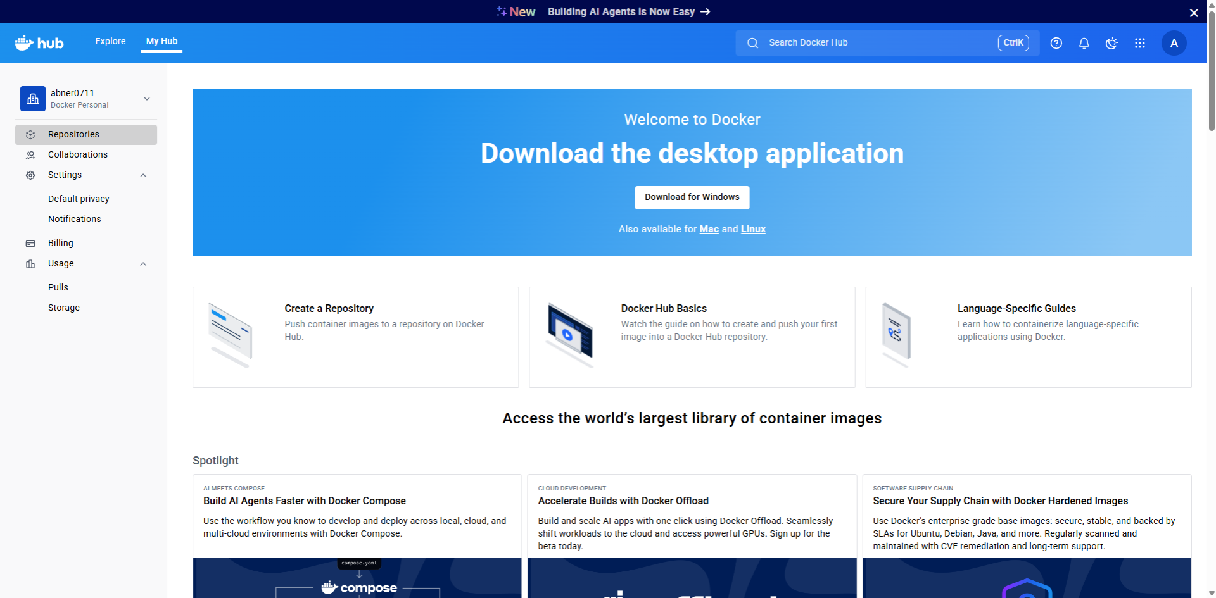Click the sparkle New badge in banner
Viewport: 1216px width, 598px height.
tap(516, 11)
